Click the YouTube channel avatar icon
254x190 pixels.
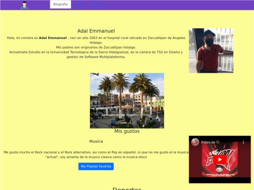tap(195, 142)
